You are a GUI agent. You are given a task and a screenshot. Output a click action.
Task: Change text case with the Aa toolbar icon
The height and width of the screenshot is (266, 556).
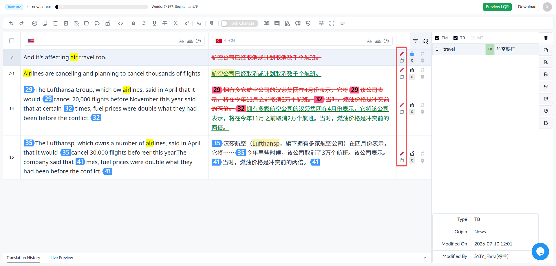point(199,23)
